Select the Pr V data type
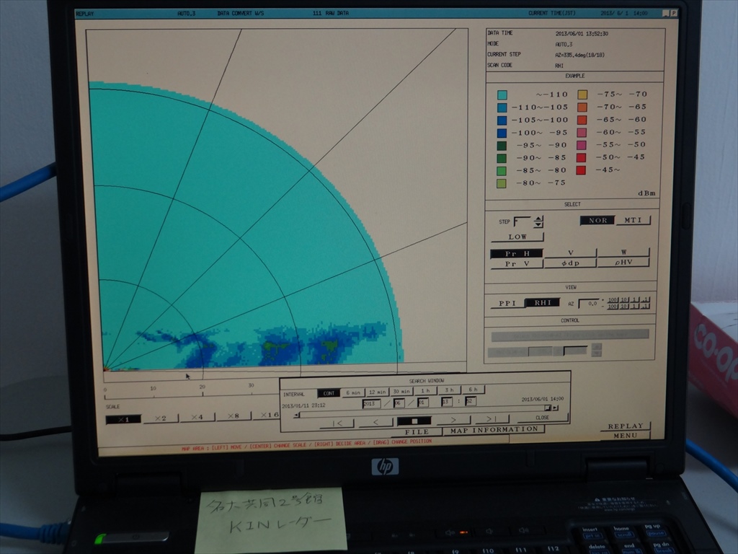 (516, 264)
